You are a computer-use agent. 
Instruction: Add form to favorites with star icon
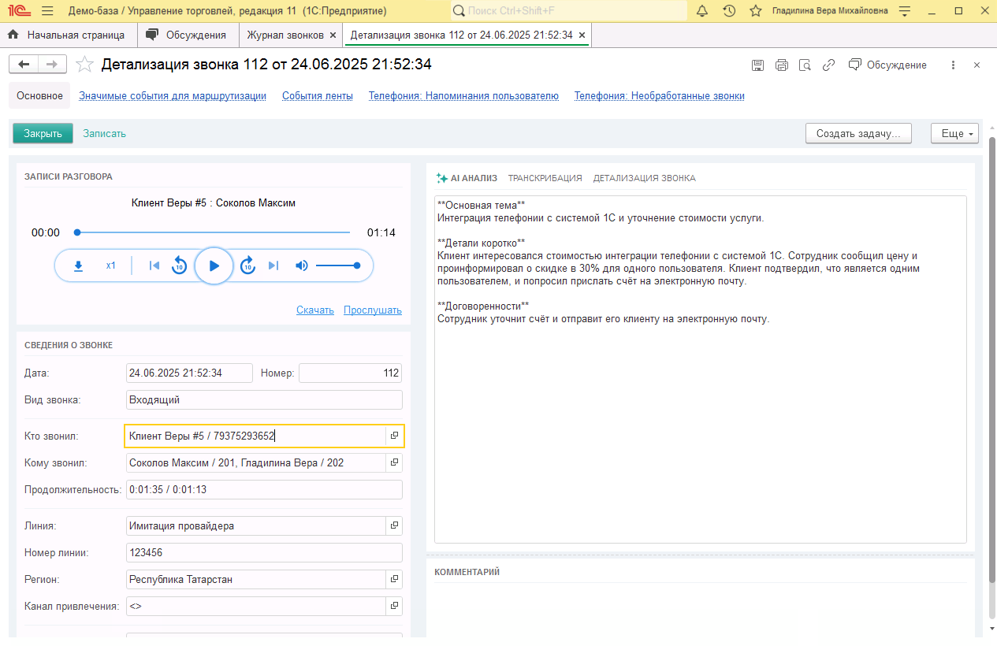85,65
